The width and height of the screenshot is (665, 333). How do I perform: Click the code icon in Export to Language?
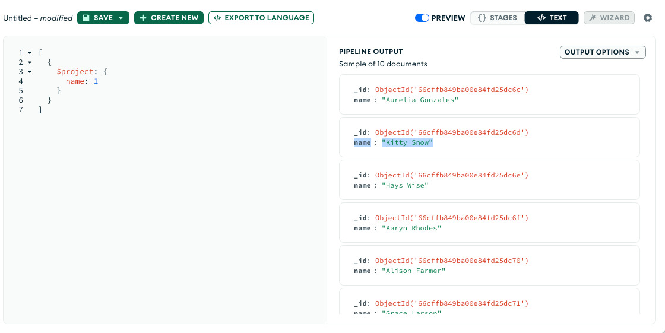click(217, 18)
